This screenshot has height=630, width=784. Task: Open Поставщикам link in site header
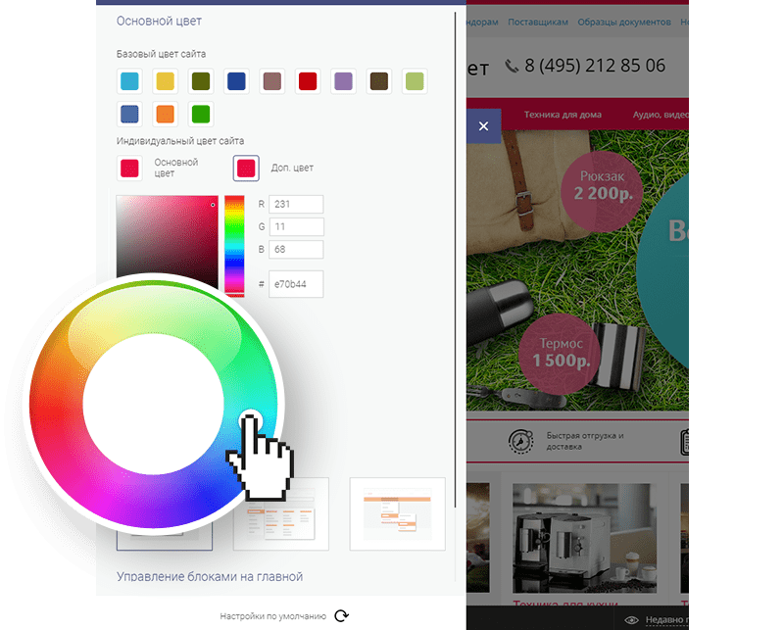[x=538, y=22]
